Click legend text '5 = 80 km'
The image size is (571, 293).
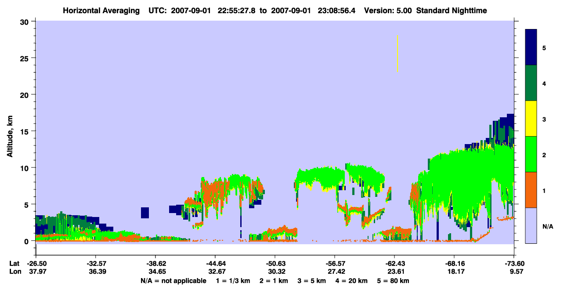pos(394,281)
